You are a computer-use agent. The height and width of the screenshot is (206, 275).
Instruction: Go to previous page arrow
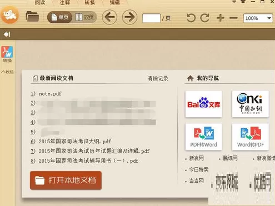[109, 17]
